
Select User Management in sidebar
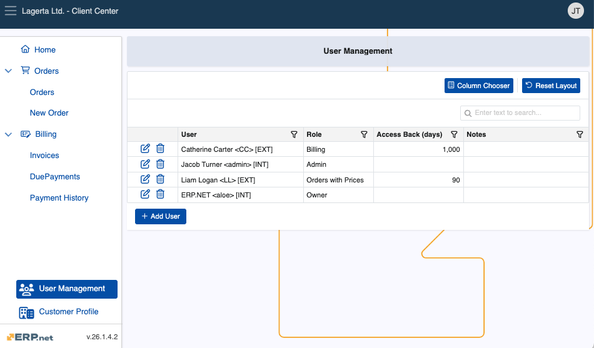(67, 289)
